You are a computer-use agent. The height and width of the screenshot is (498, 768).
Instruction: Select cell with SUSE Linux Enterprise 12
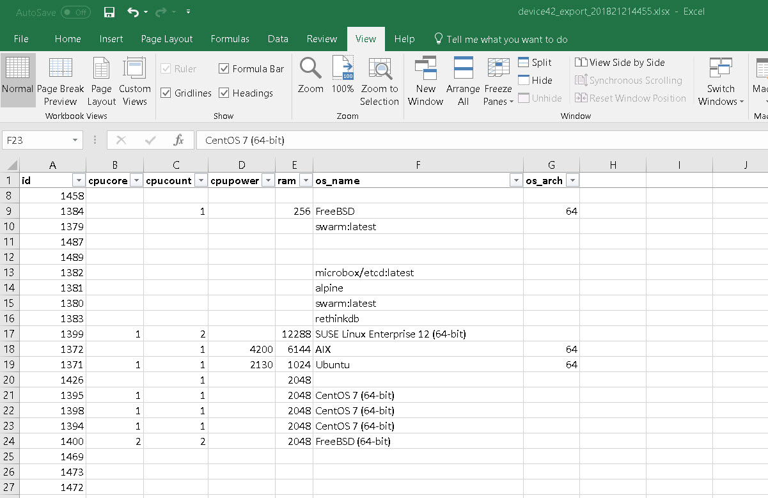(418, 334)
